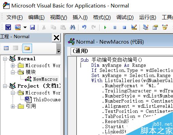This screenshot has width=173, height=135.
Task: Open the Project Explorer toolbar icon
Action: pos(146,27)
